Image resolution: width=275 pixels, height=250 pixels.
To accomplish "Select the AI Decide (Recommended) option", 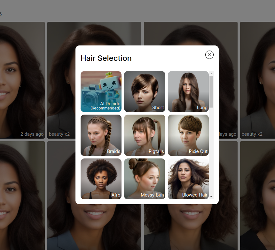I will (101, 92).
